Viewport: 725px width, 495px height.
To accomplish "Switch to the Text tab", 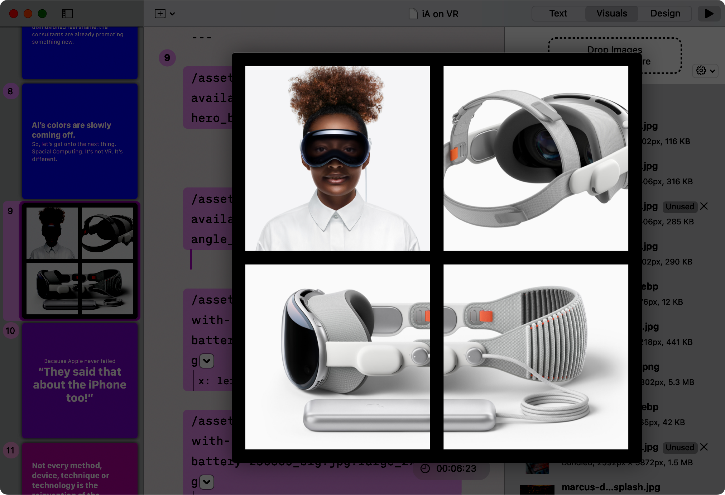I will (x=558, y=13).
